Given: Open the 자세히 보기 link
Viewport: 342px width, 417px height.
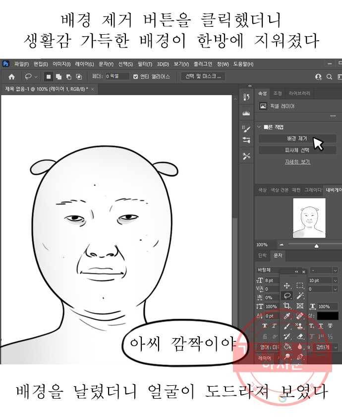Looking at the screenshot, I should click(297, 162).
